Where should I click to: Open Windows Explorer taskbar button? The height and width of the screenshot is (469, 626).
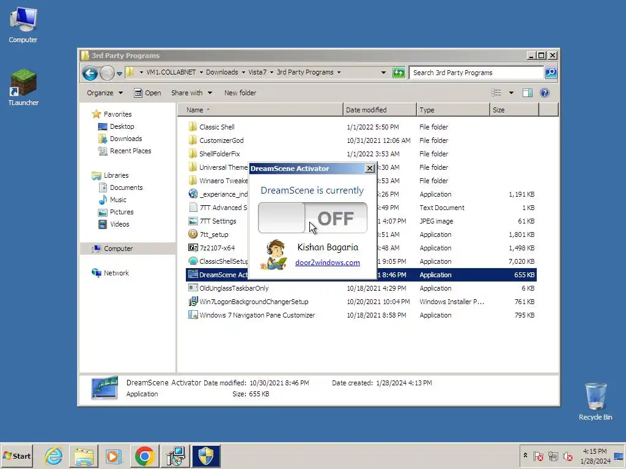83,456
